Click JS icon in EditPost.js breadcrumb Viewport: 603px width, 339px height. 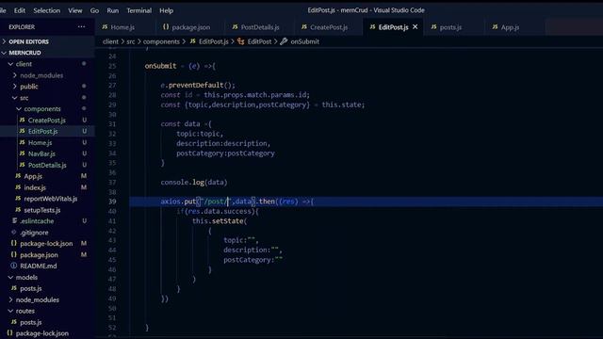[192, 41]
